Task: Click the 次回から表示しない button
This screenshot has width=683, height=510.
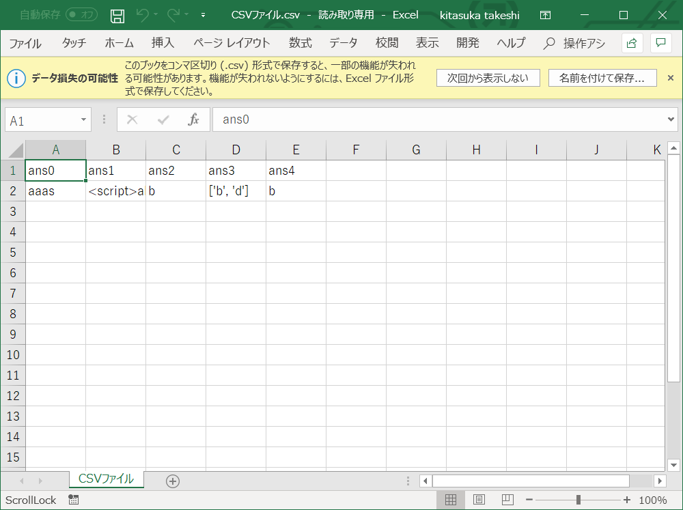Action: coord(488,78)
